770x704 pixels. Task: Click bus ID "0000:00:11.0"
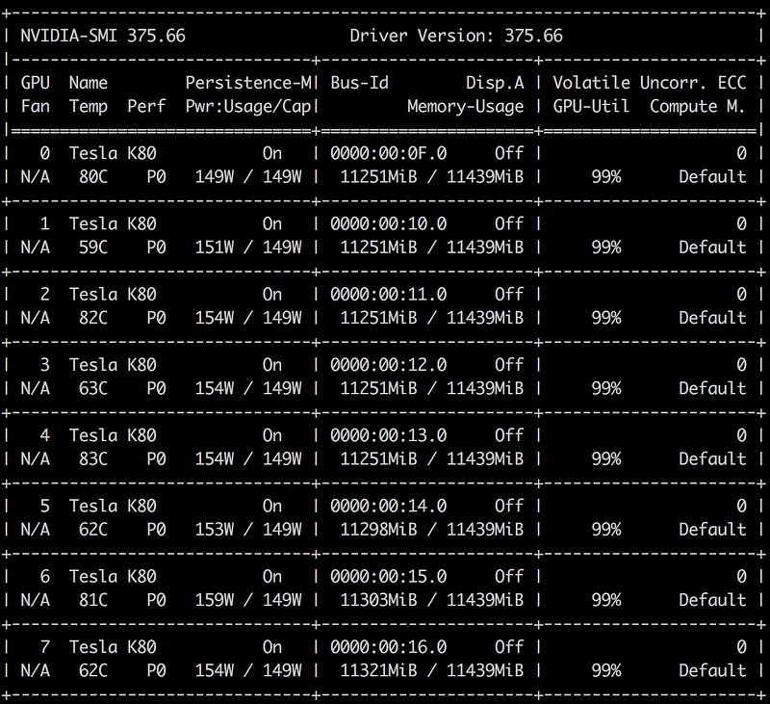389,295
